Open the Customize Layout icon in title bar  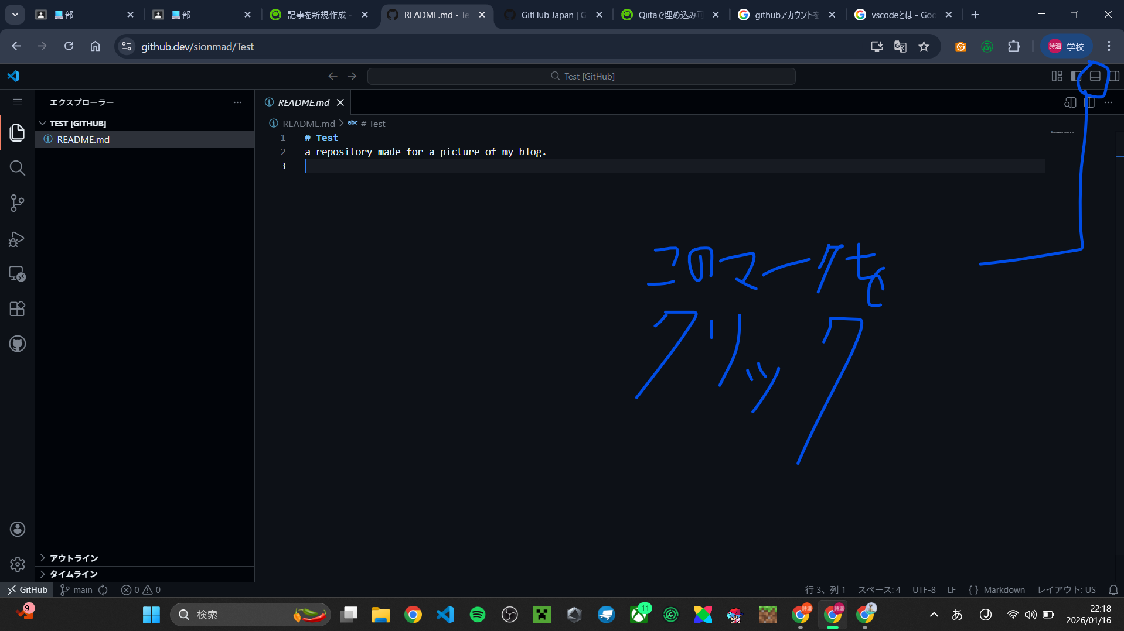(1057, 76)
